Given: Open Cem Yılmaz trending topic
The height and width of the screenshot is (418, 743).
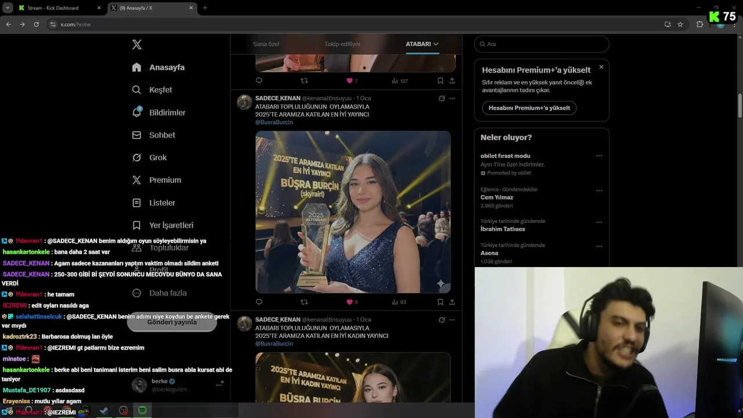Looking at the screenshot, I should click(x=497, y=197).
